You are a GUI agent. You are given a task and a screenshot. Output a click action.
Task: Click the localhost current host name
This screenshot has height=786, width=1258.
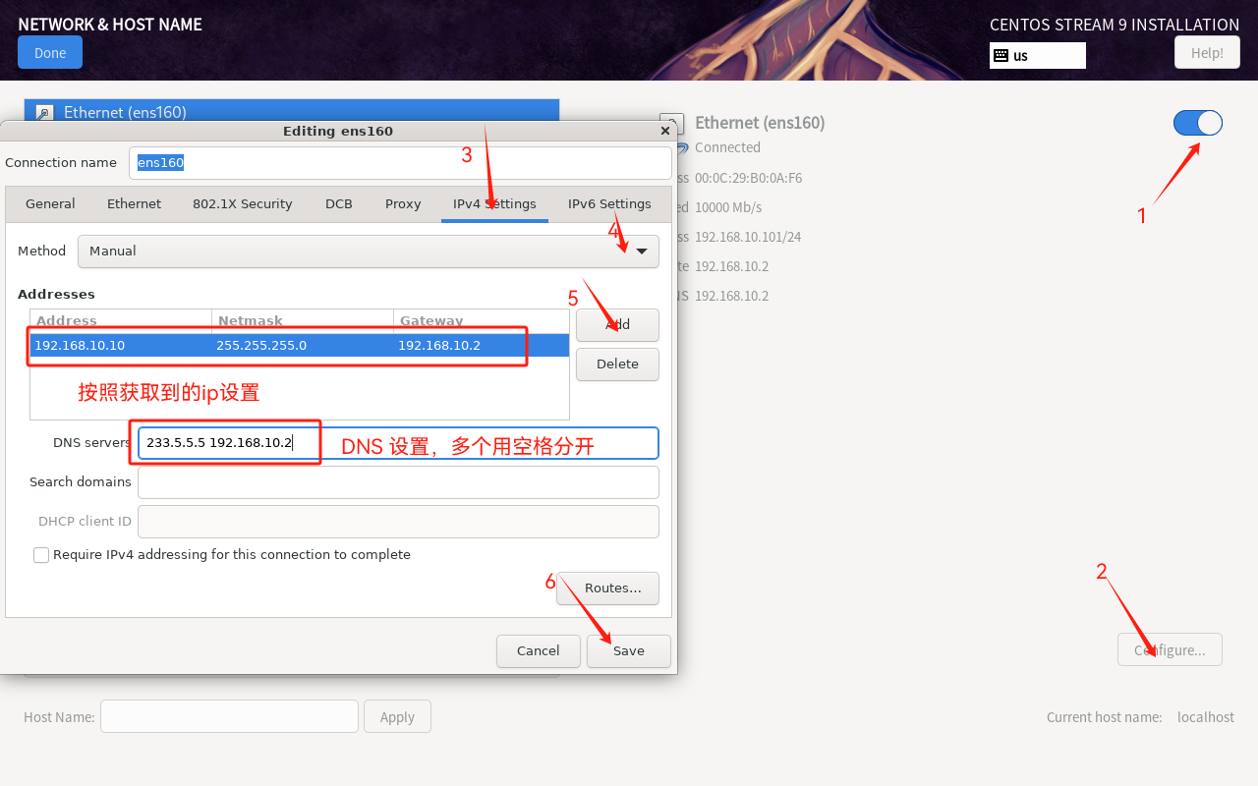(x=1206, y=717)
